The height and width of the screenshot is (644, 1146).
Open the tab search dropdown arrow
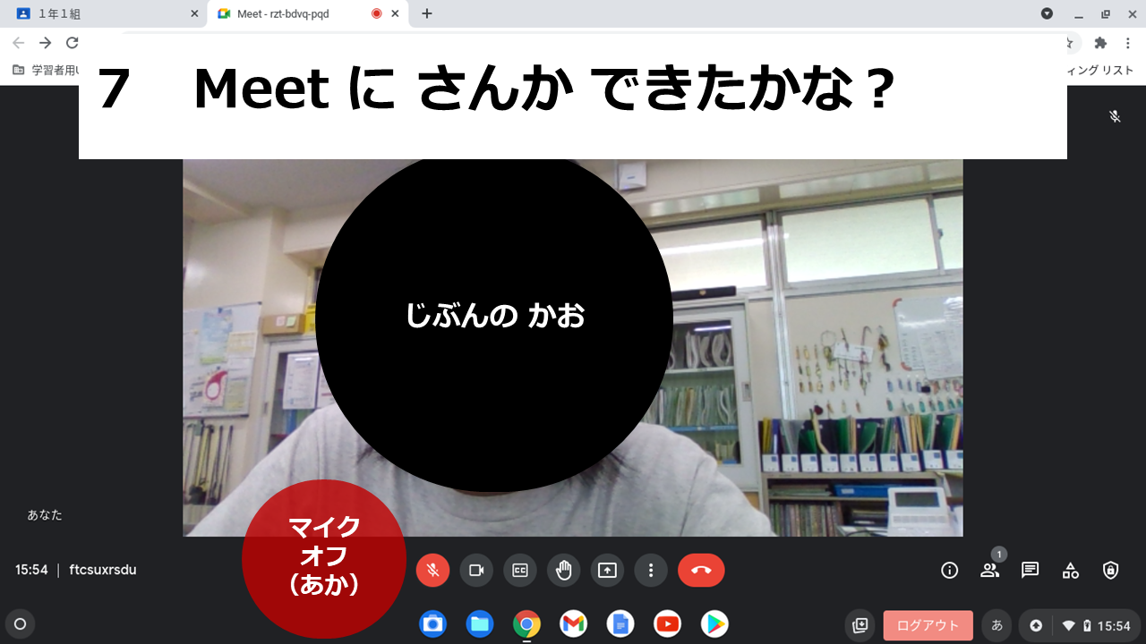1047,13
